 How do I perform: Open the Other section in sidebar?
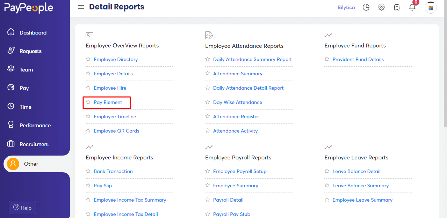click(31, 164)
